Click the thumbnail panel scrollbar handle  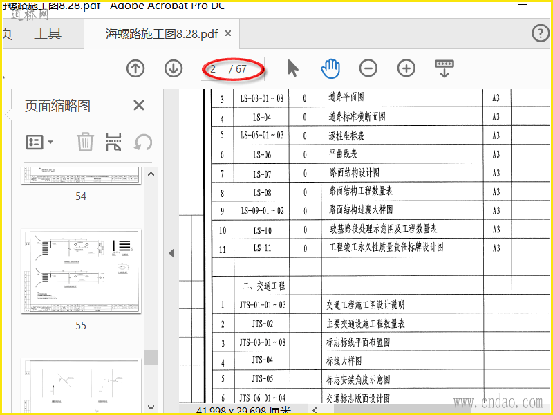[151, 357]
